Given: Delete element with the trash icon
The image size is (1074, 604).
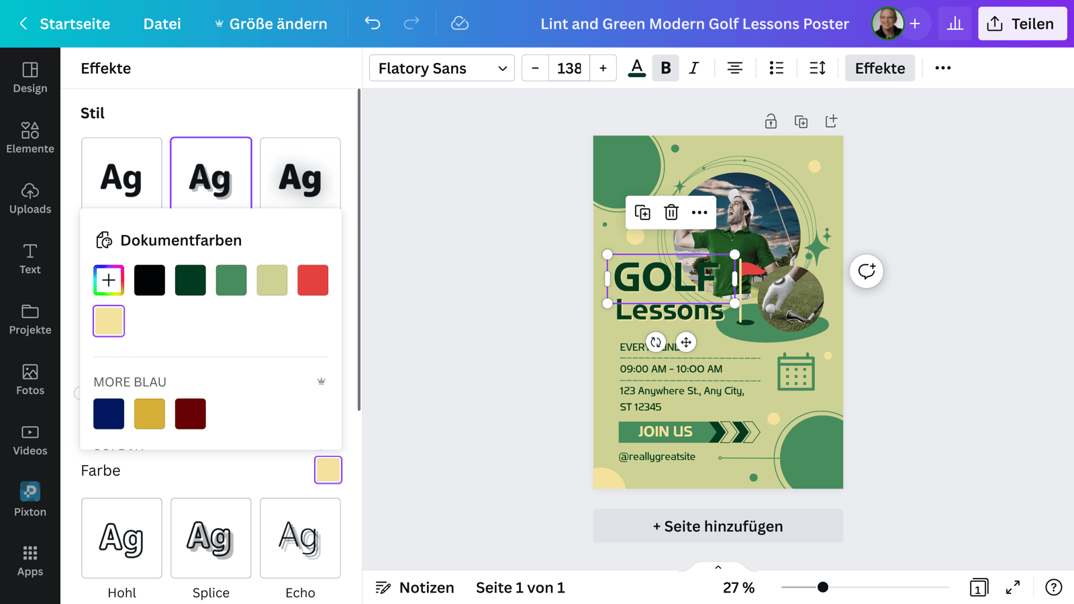Looking at the screenshot, I should point(671,213).
